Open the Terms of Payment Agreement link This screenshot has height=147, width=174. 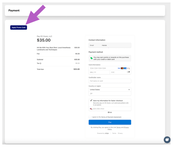(111, 117)
